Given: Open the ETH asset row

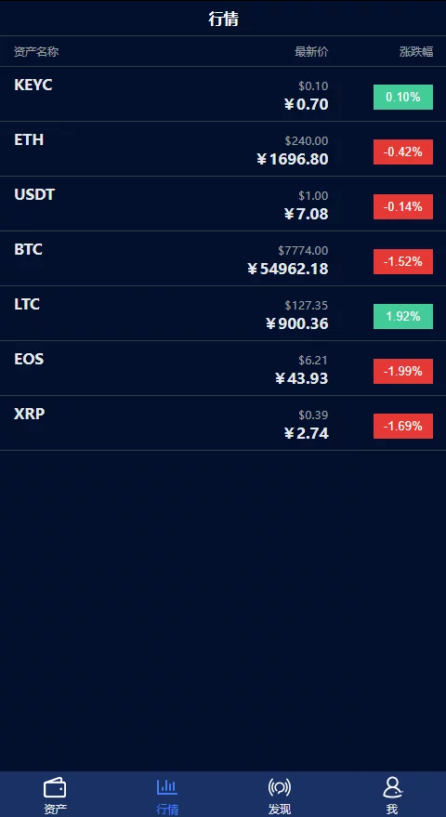Looking at the screenshot, I should (x=223, y=149).
